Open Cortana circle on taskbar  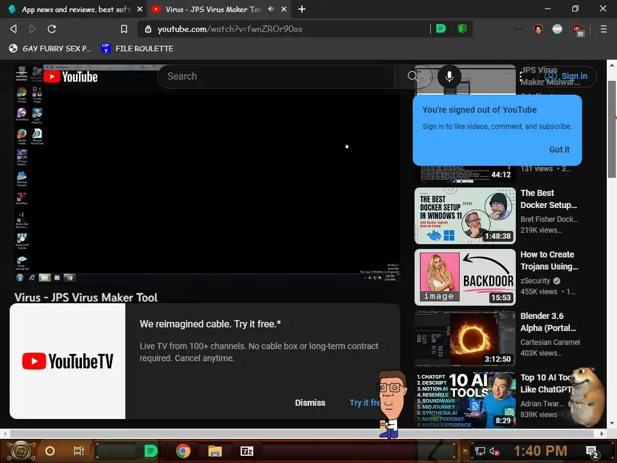click(49, 451)
